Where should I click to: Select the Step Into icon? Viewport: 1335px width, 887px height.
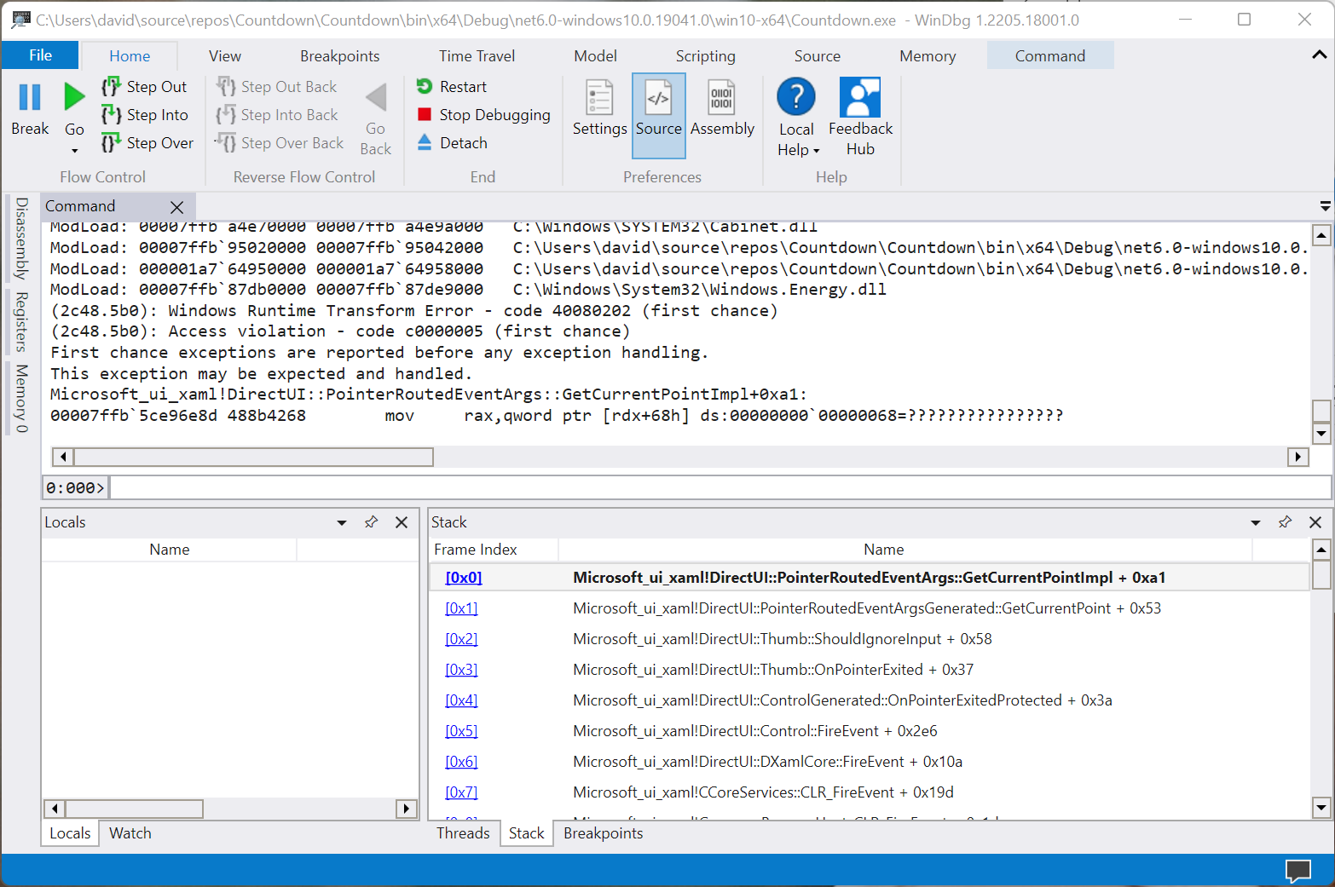[x=112, y=114]
